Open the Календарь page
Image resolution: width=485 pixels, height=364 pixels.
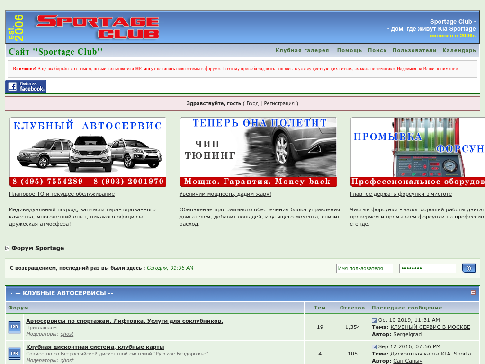[x=459, y=50]
